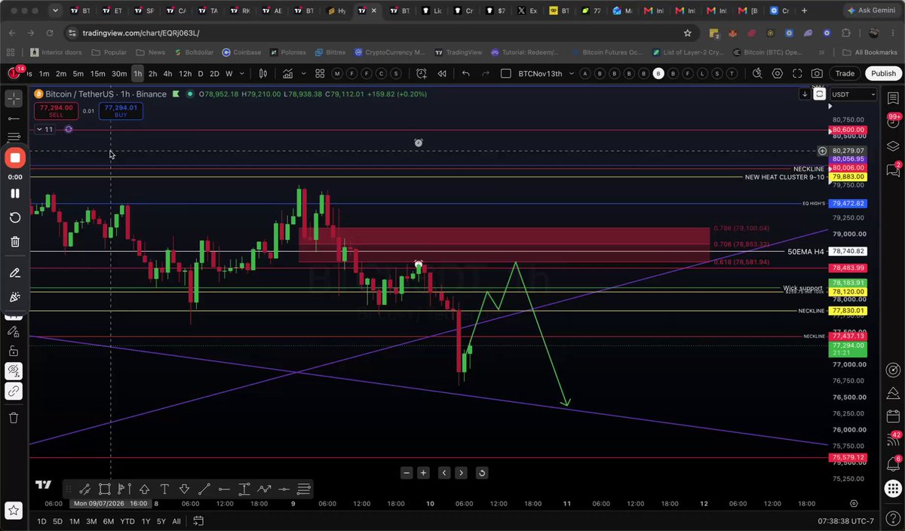The width and height of the screenshot is (905, 531).
Task: Open the go-to-date calendar icon
Action: (x=199, y=521)
